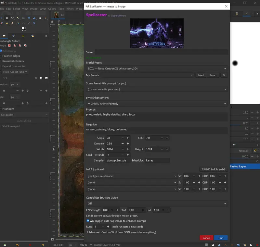Open the Filters menu in GIMP
Screen dimensions: 260x247
(x=70, y=9)
